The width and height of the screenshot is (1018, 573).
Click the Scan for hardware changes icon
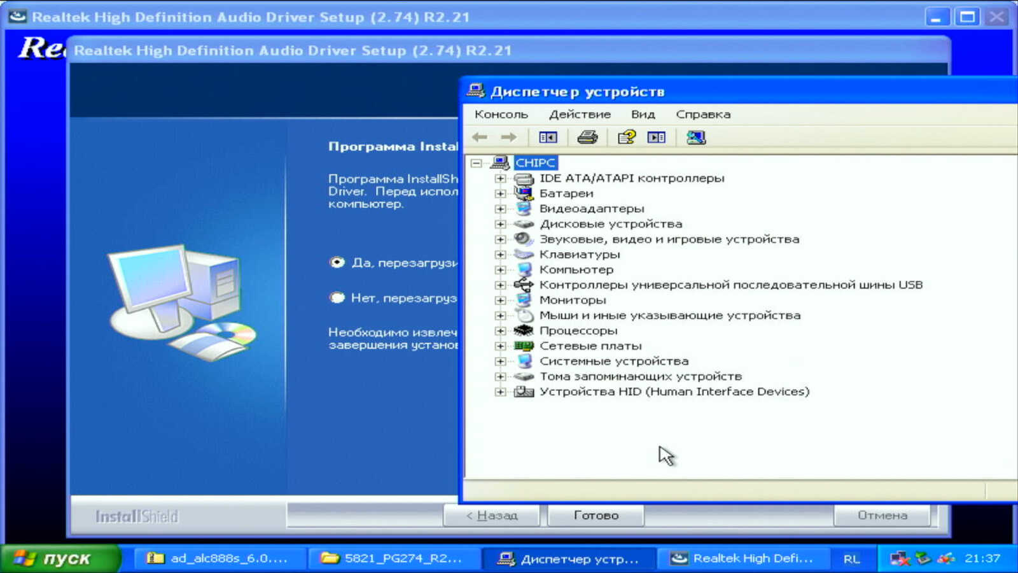point(696,137)
